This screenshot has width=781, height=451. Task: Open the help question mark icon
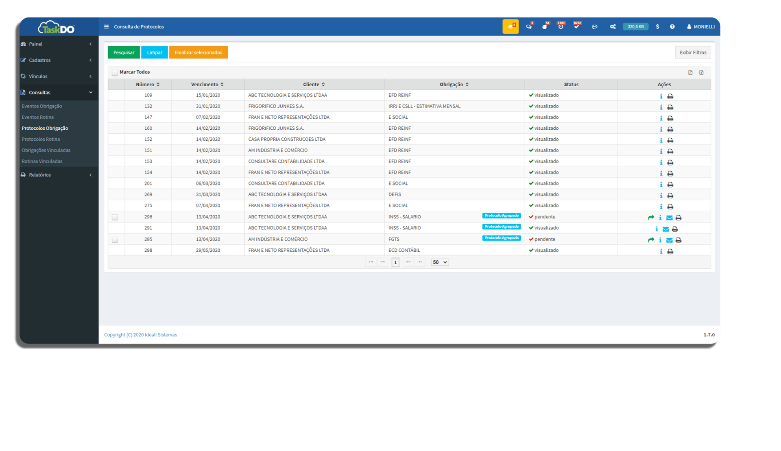pyautogui.click(x=672, y=27)
